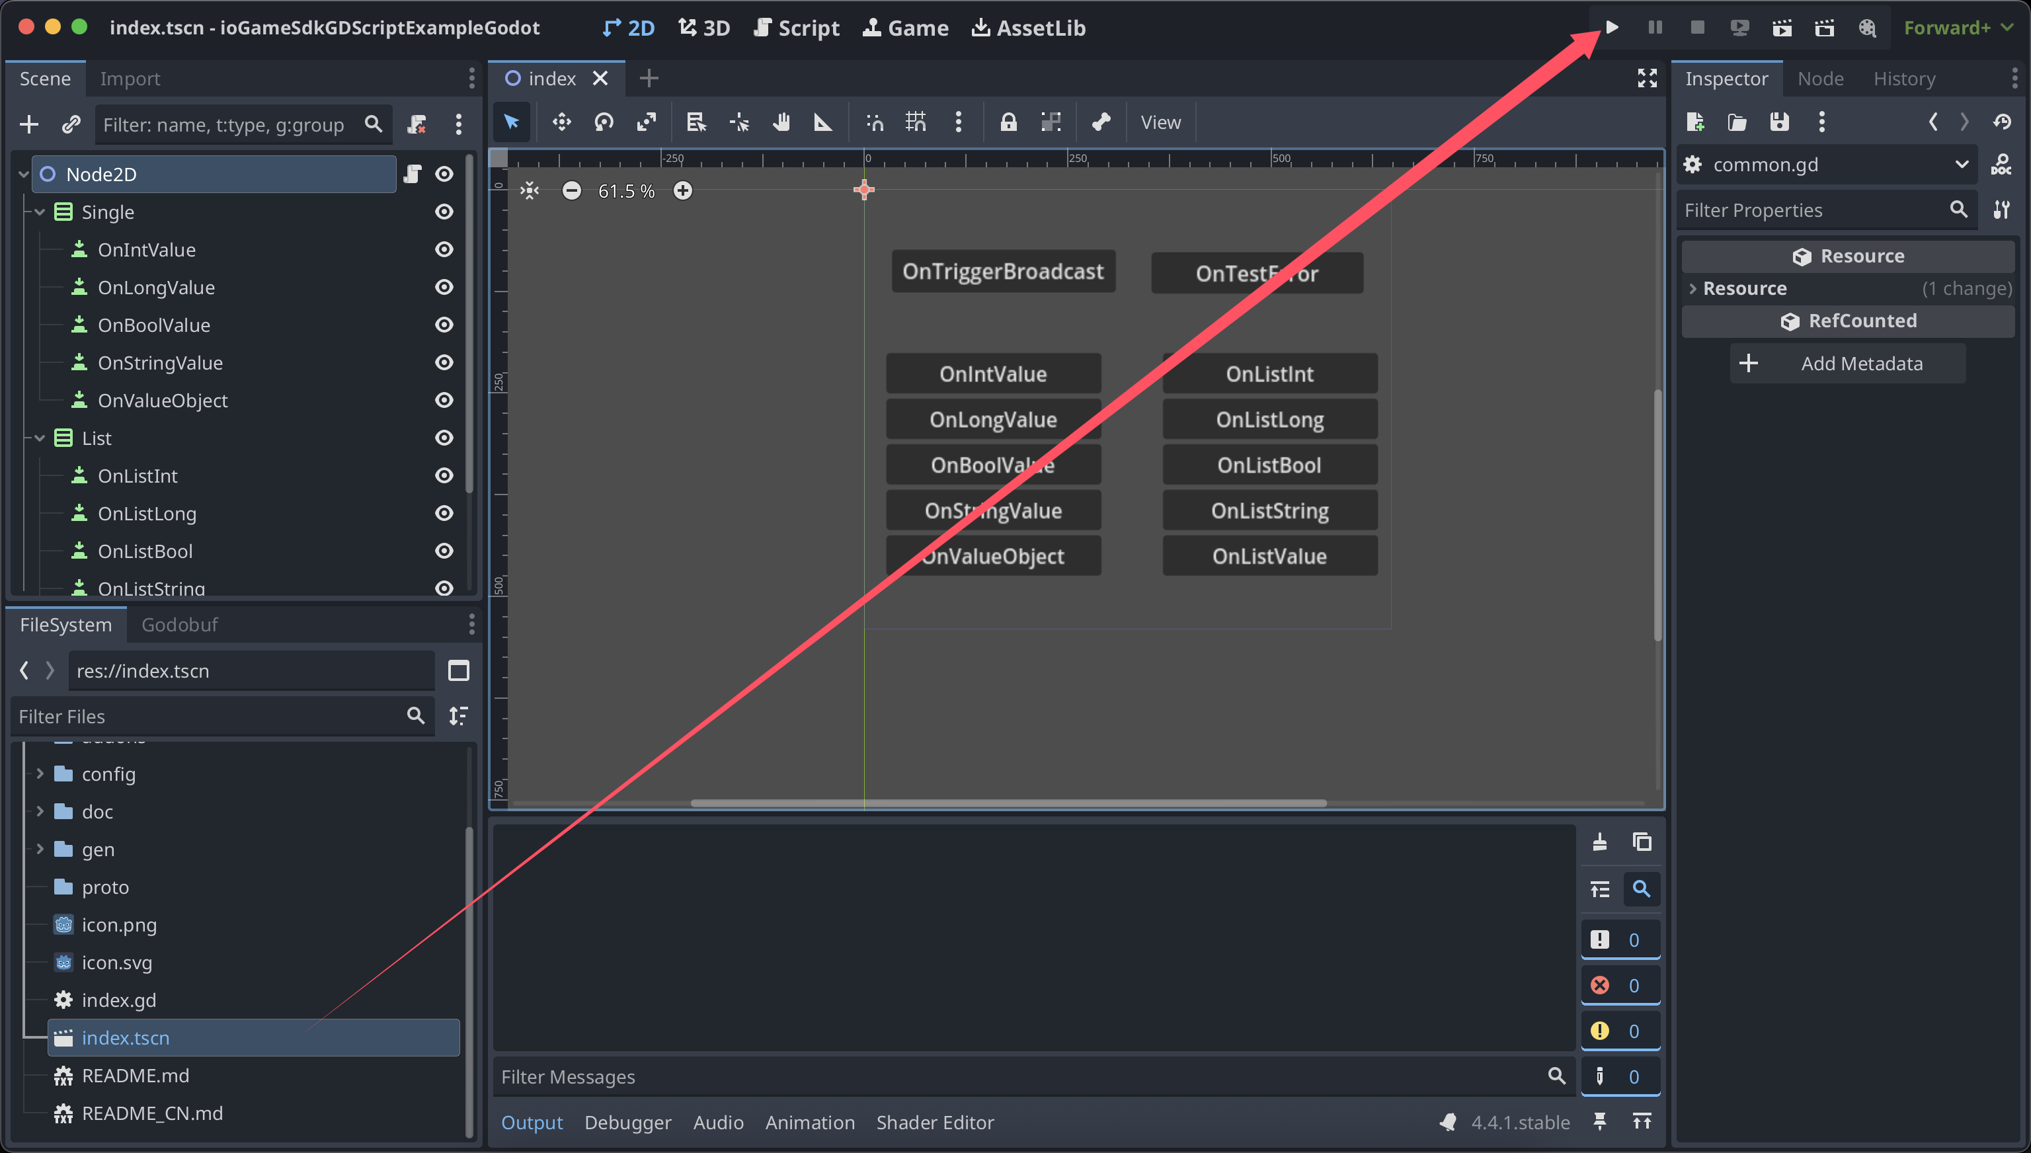Switch to the Script workspace

(796, 28)
